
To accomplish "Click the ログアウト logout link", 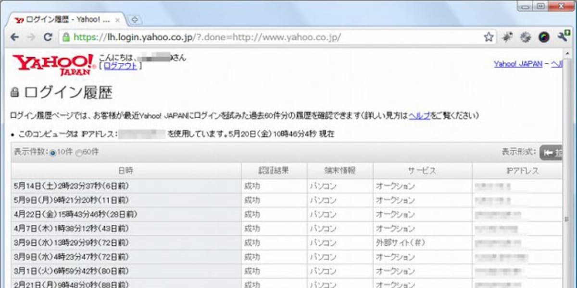I will point(120,66).
